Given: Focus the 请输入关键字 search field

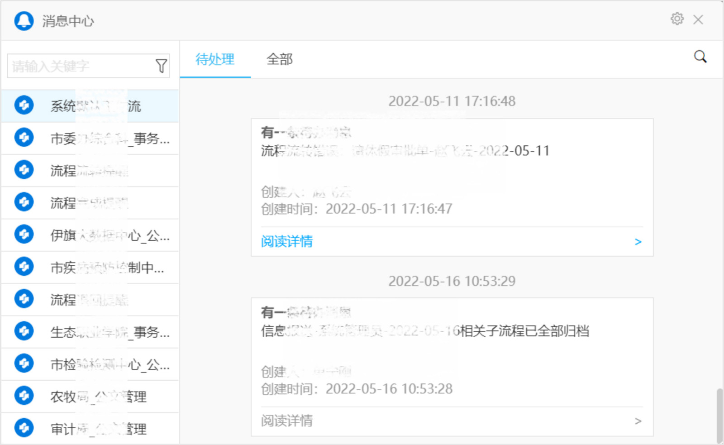Looking at the screenshot, I should click(x=89, y=66).
